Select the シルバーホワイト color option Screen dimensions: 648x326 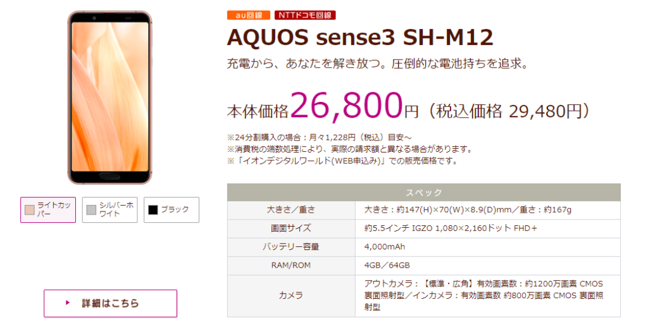tap(109, 210)
